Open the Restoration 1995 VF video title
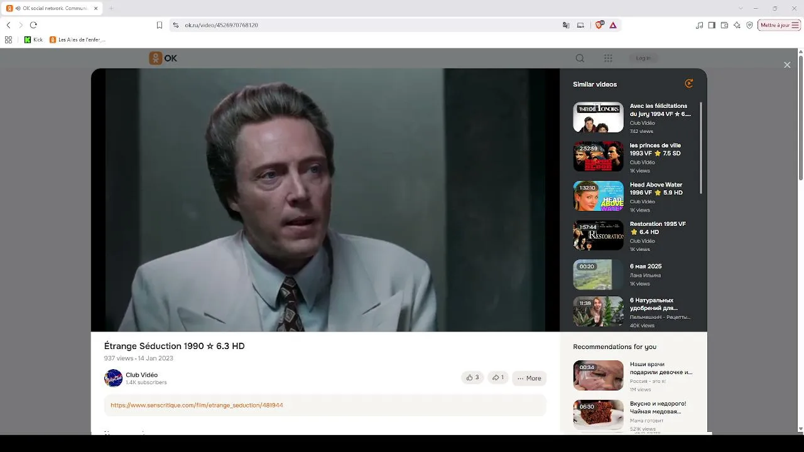The image size is (804, 452). point(658,228)
